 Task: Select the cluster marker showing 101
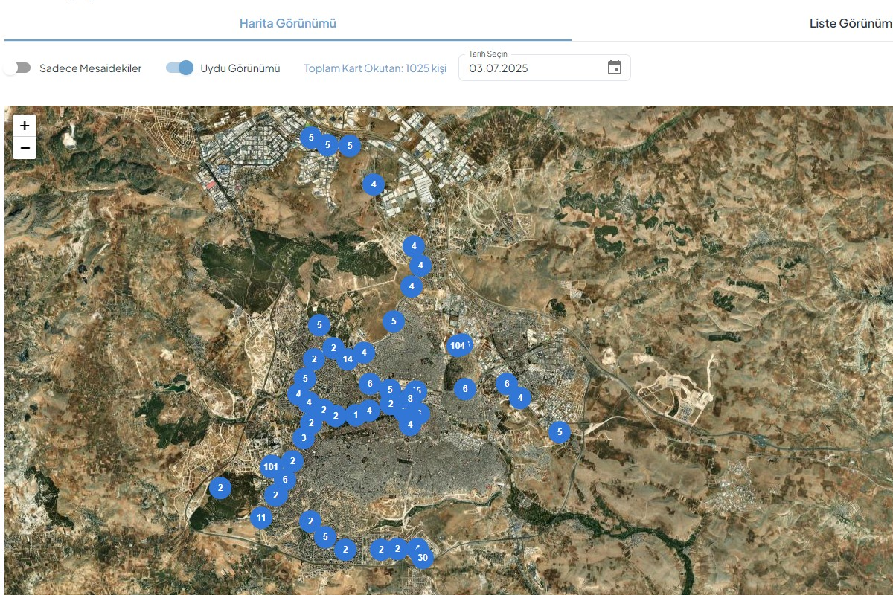pos(270,467)
